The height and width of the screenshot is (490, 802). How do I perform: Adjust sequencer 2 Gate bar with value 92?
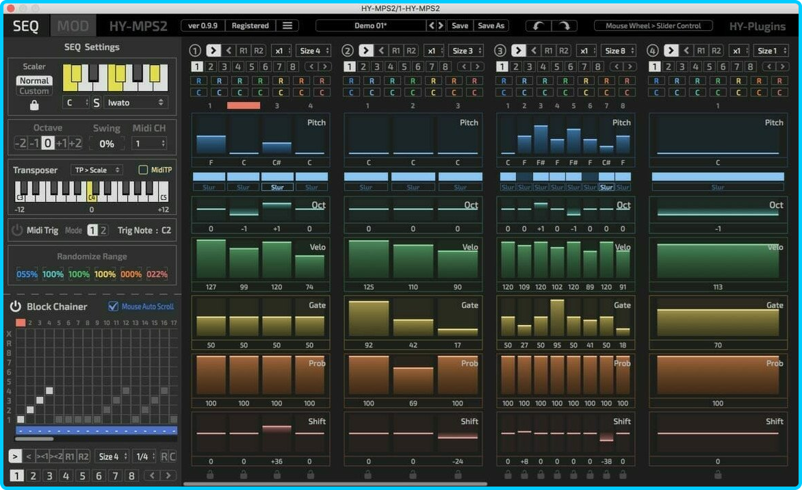[368, 318]
